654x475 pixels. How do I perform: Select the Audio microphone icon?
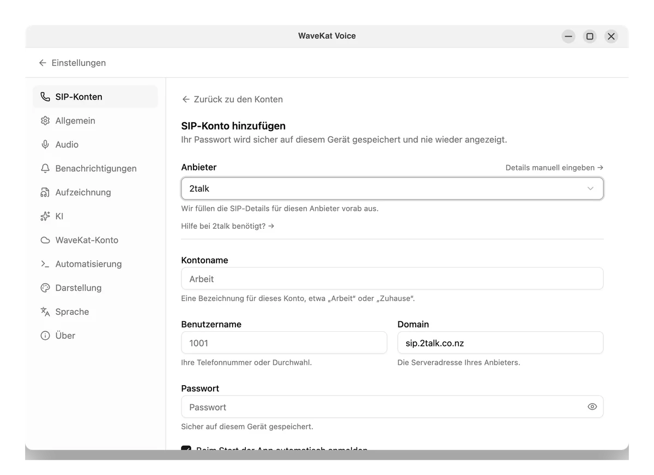tap(45, 144)
